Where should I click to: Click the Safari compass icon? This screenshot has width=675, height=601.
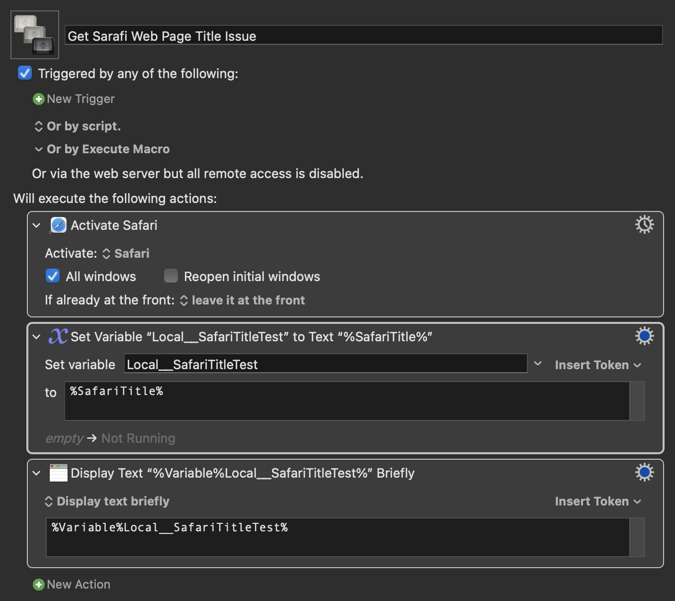pos(58,225)
